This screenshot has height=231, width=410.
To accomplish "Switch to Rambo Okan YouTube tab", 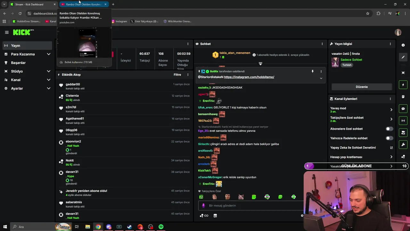I will pyautogui.click(x=84, y=4).
